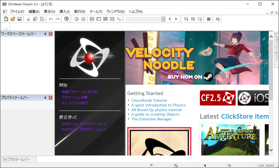Click the Forward navigation circle arrow
Screen dimensions: 279x168
tap(83, 19)
